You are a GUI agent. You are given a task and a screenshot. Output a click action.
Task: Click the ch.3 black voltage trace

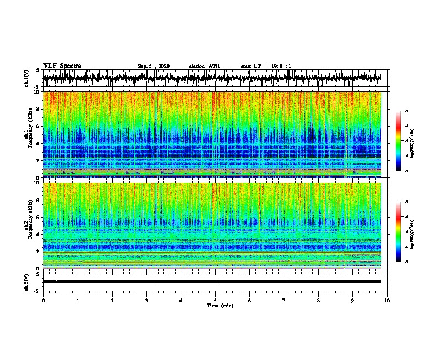(212, 282)
